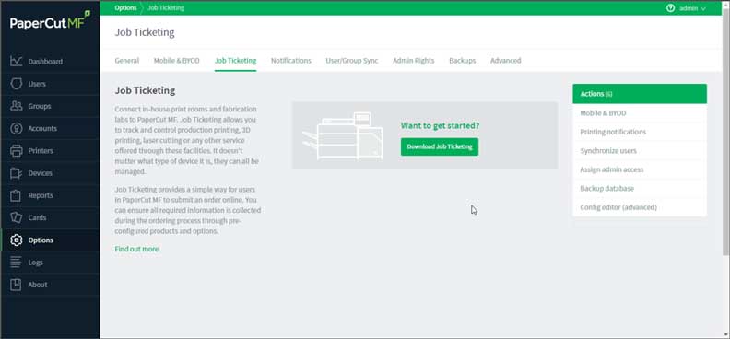This screenshot has width=730, height=339.
Task: Click the Dashboard chart icon in sidebar
Action: tap(17, 62)
